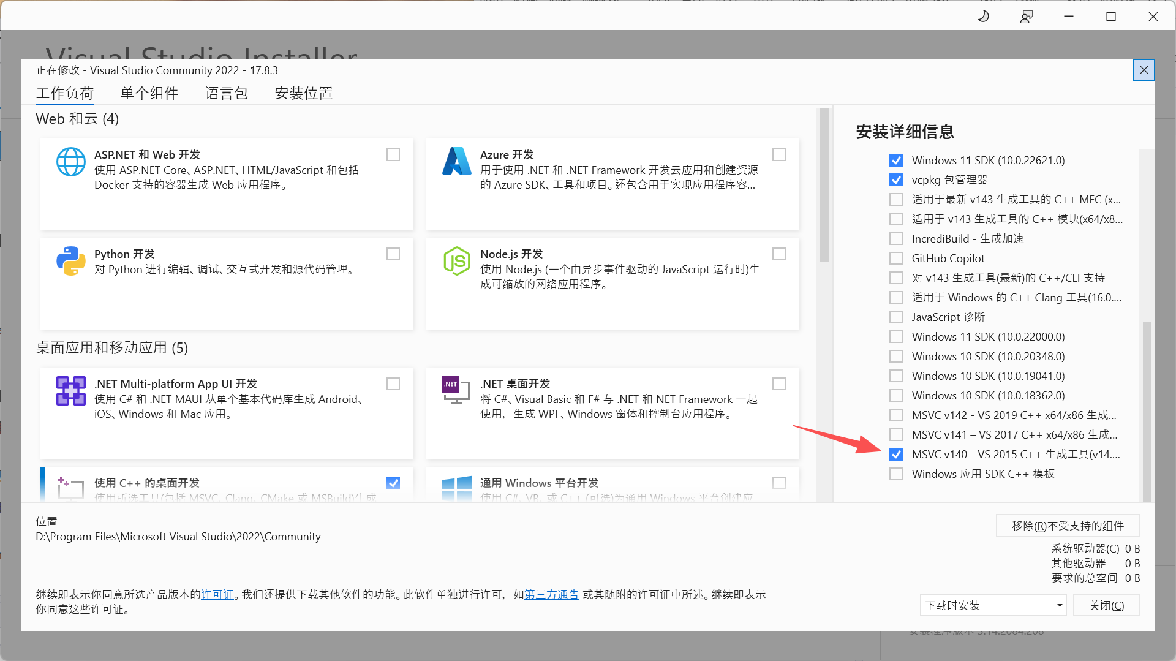Check 通用 Windows 平台开发 workload

tap(779, 483)
